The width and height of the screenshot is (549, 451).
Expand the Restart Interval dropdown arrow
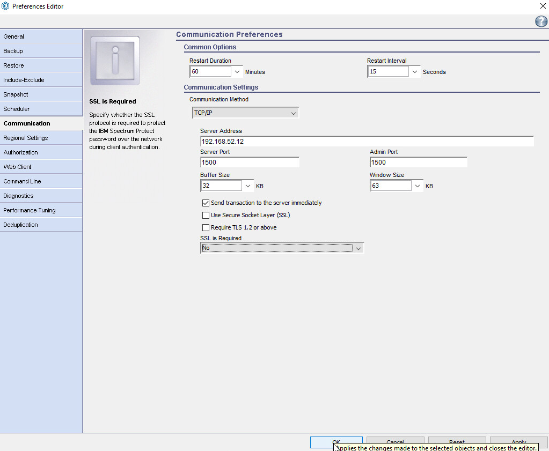(415, 71)
